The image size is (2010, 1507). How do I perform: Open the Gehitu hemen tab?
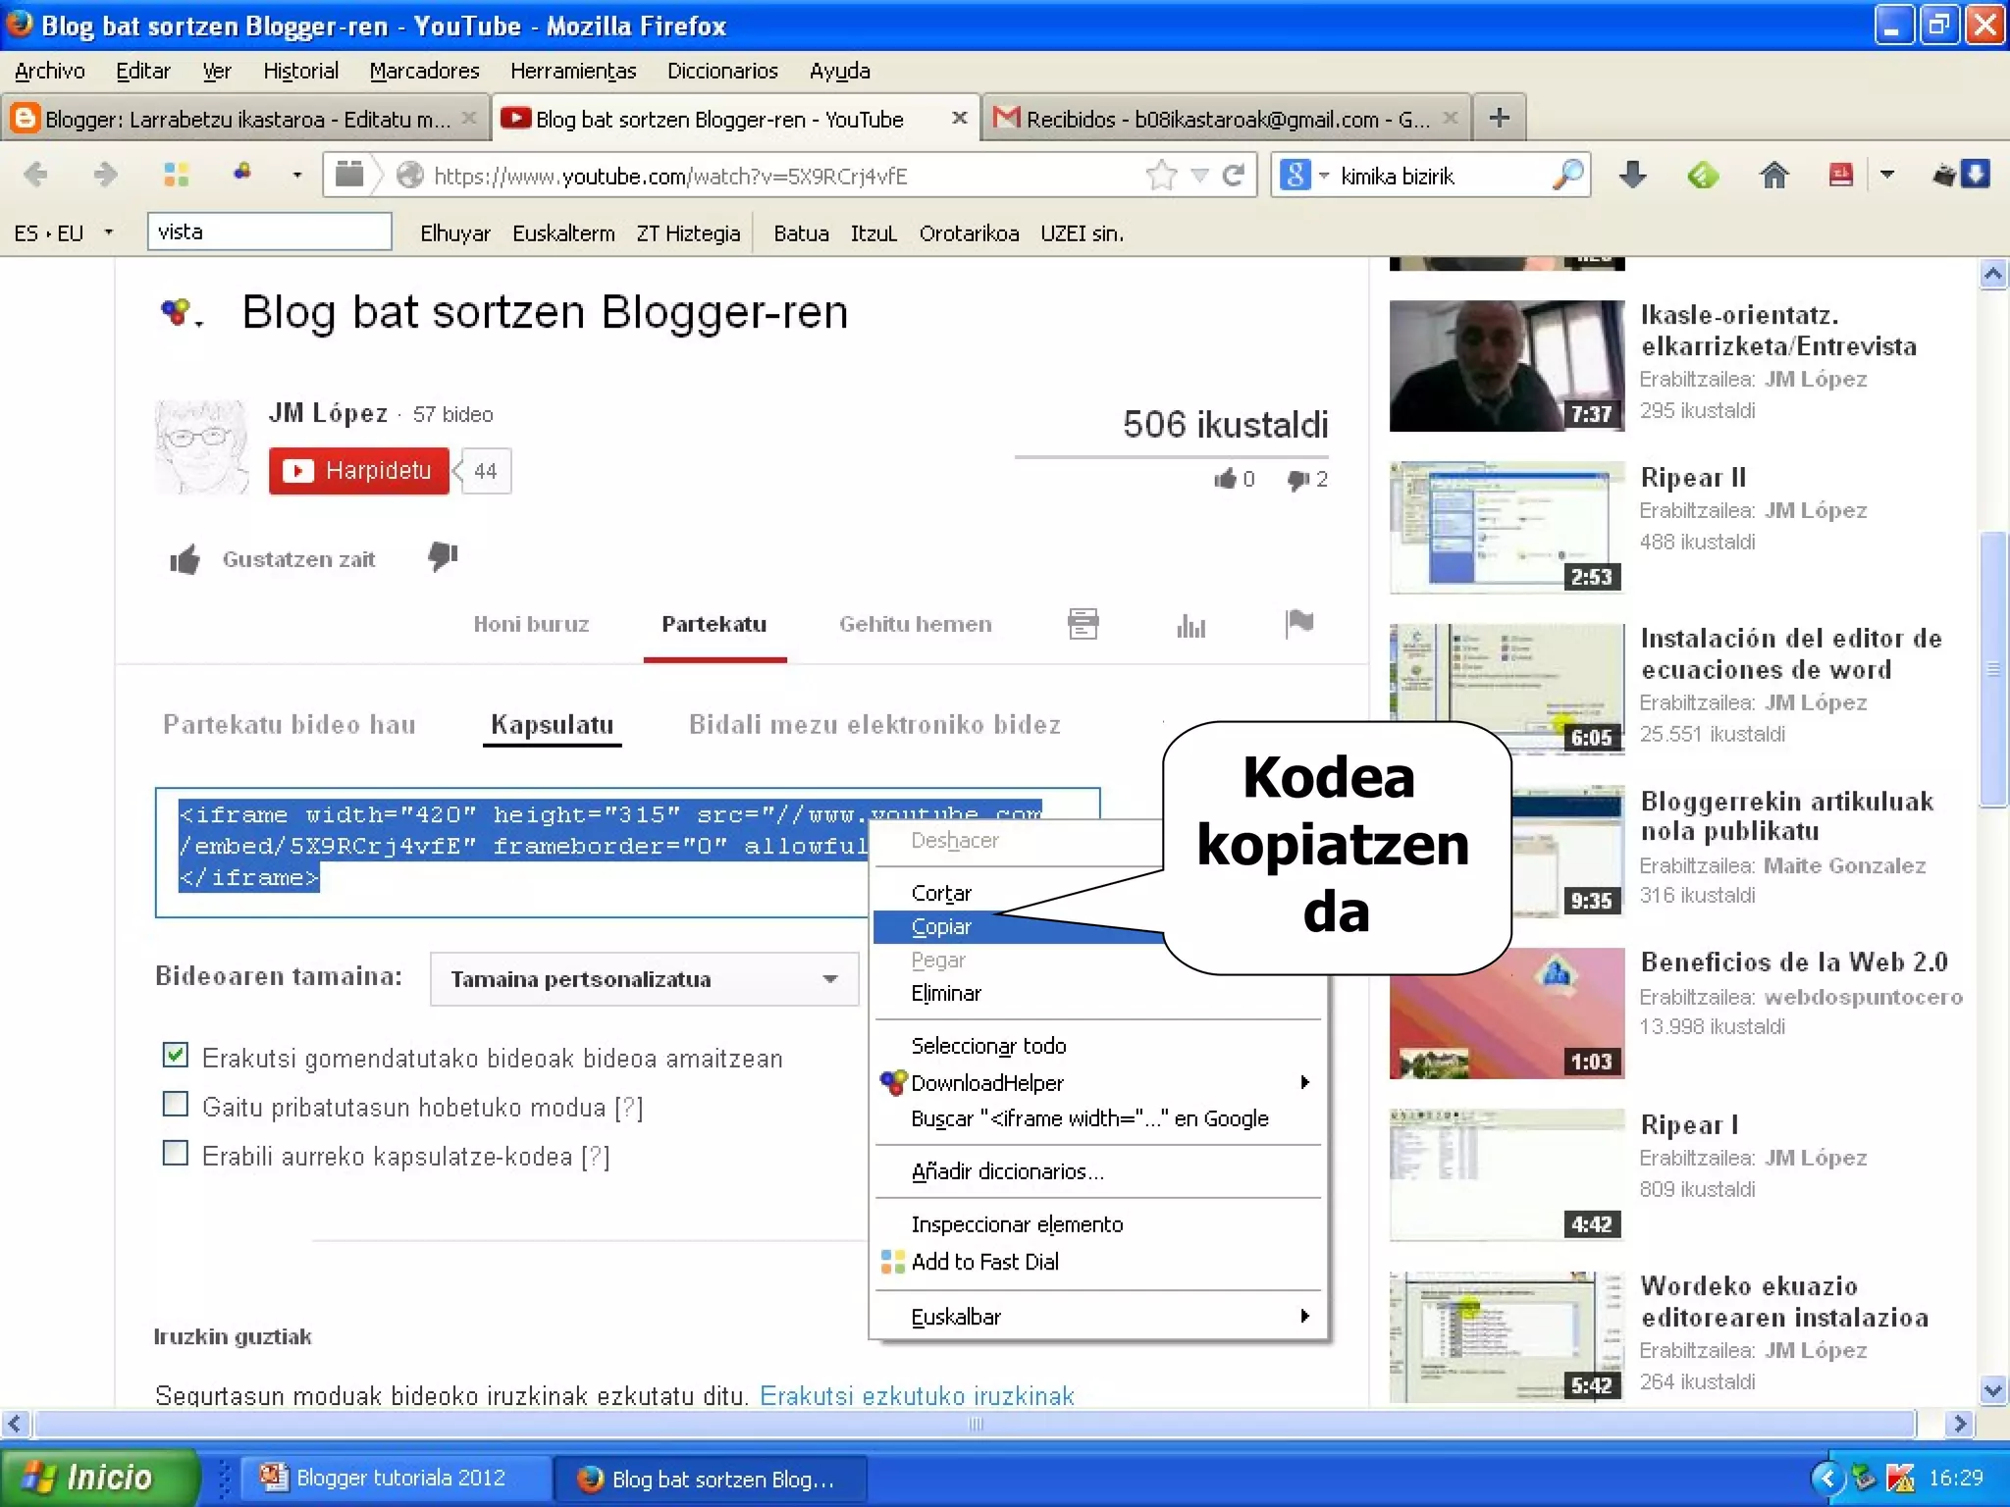pos(915,624)
